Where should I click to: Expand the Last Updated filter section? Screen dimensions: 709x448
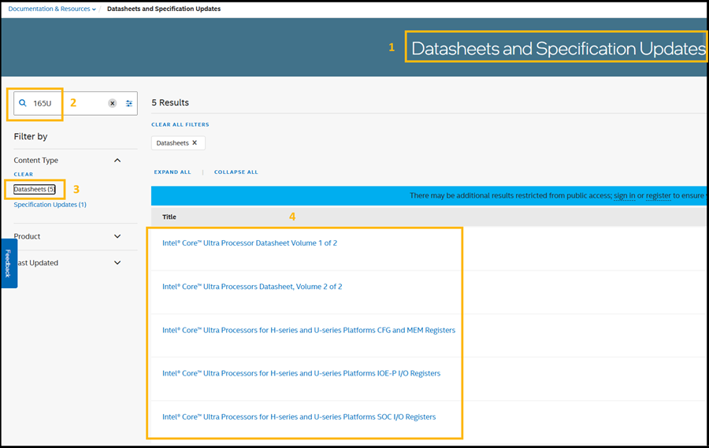117,263
